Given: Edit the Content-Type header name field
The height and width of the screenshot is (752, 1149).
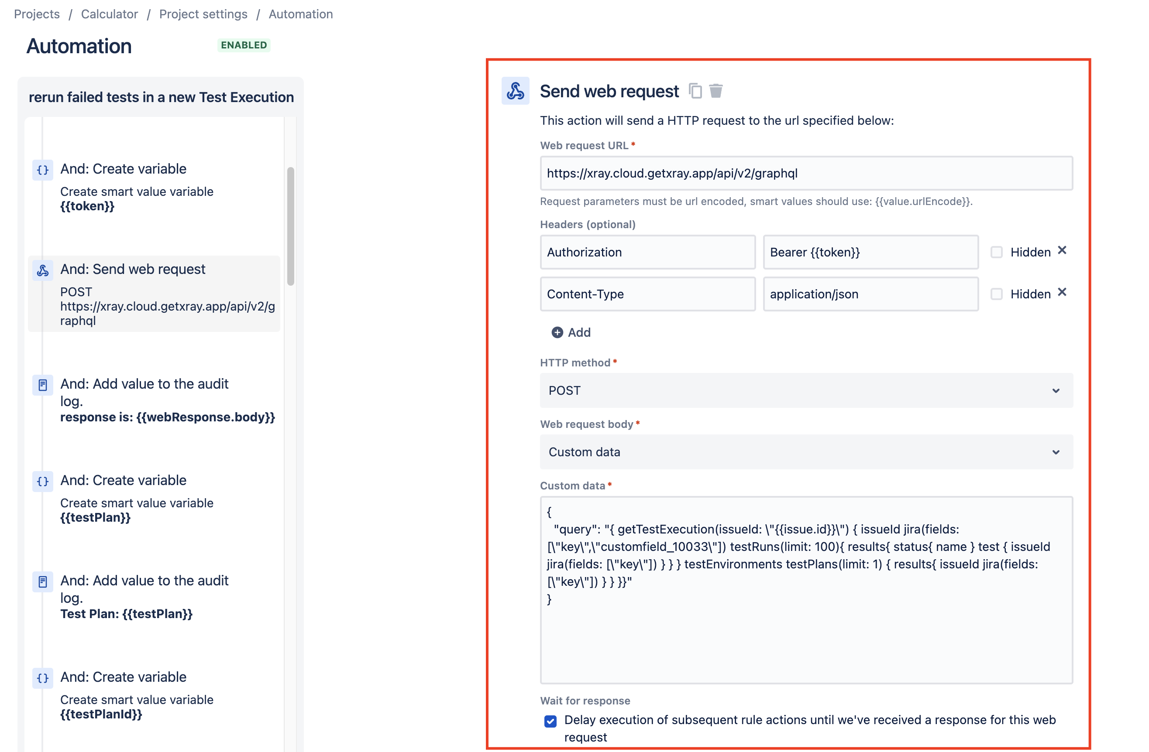Looking at the screenshot, I should click(x=647, y=294).
